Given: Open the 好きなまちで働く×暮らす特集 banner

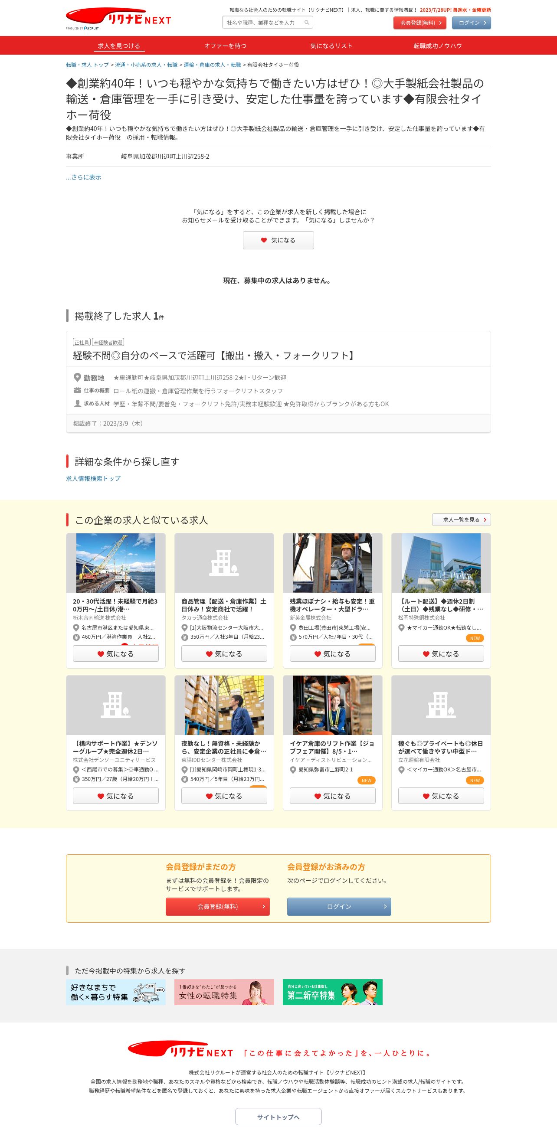Looking at the screenshot, I should click(115, 992).
